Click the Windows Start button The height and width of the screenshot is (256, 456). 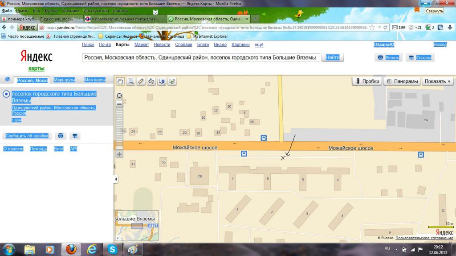[x=9, y=250]
